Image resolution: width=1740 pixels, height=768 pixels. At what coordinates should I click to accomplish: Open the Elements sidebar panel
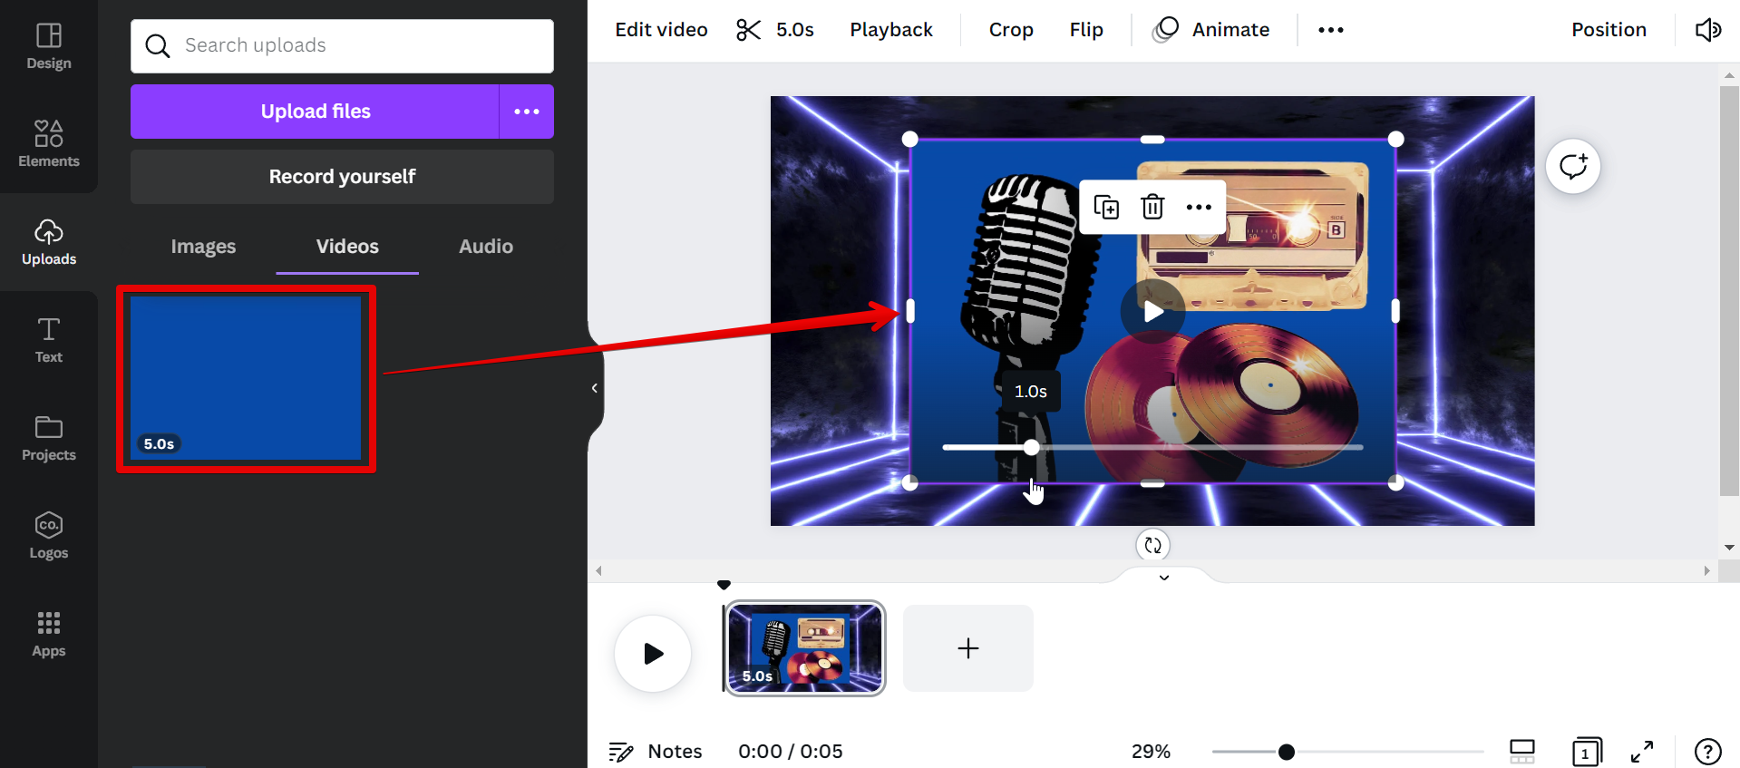coord(49,143)
